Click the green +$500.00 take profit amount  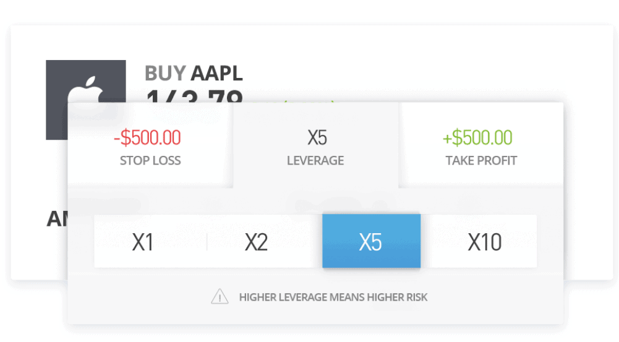coord(477,137)
